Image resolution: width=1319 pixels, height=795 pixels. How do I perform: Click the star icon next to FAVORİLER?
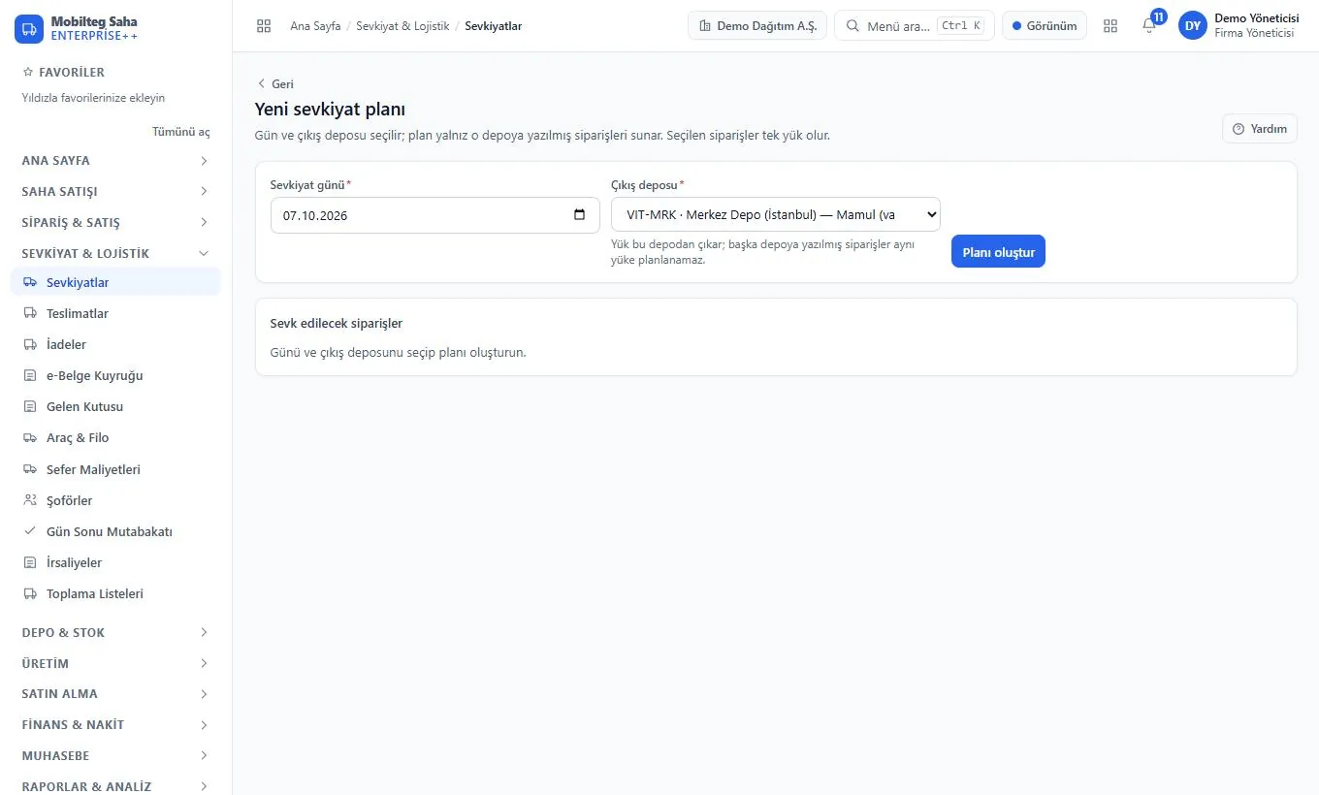27,72
